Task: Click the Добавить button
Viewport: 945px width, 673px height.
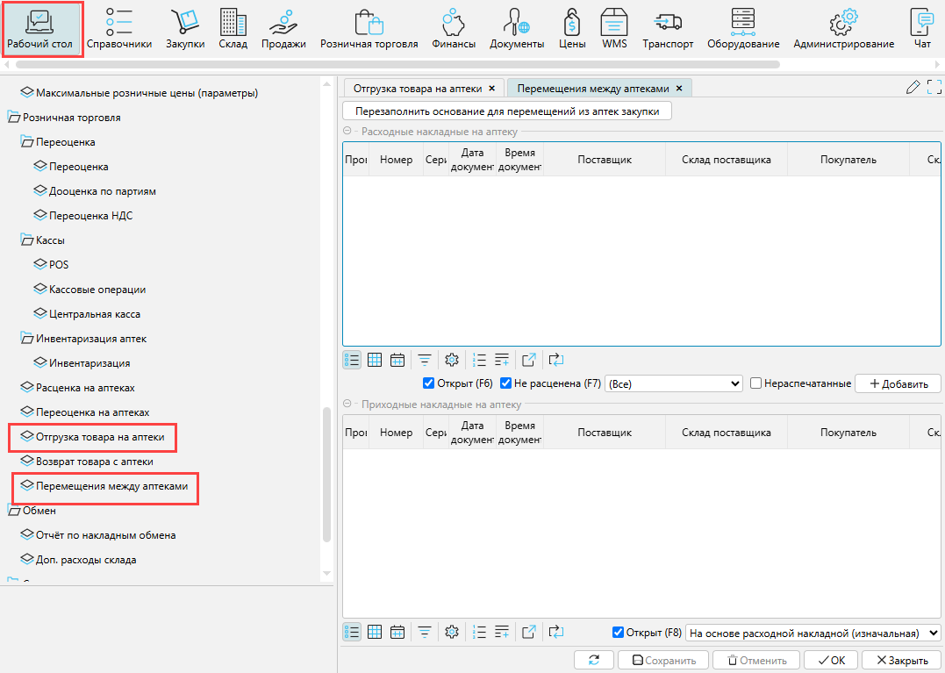Action: (x=898, y=383)
